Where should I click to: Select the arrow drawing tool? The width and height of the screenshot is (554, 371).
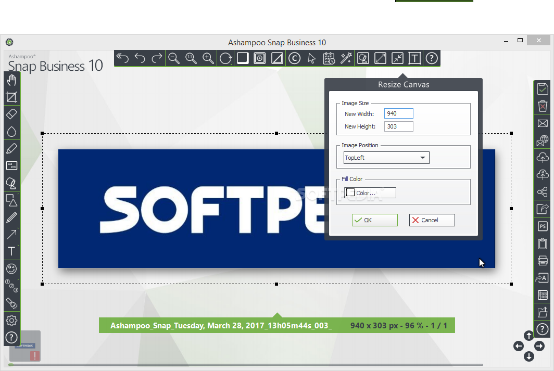[11, 234]
